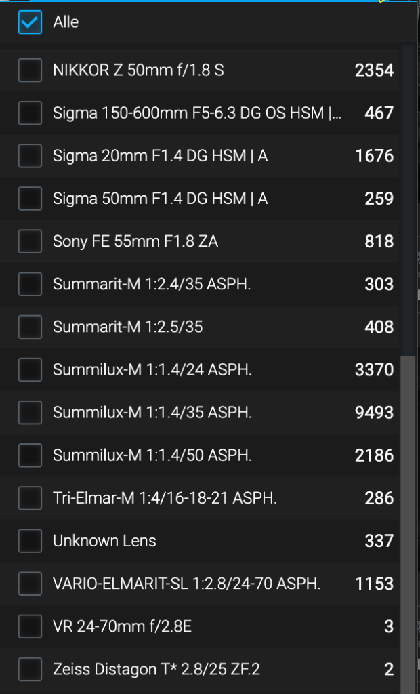Viewport: 420px width, 694px height.
Task: Toggle the Unknown Lens checkbox
Action: (x=30, y=541)
